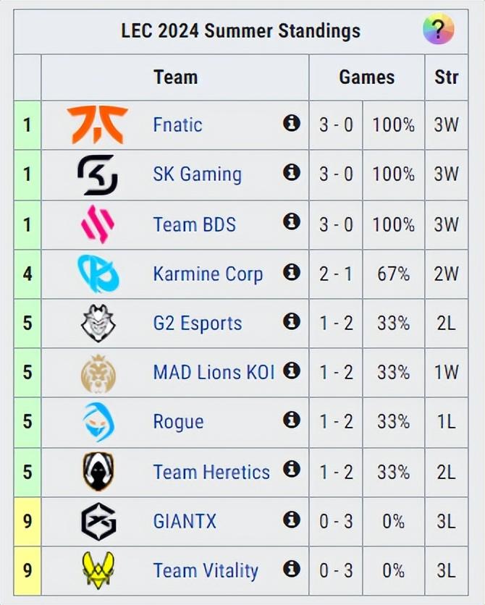The image size is (485, 605).
Task: Open the Karmine Corp team page
Action: pyautogui.click(x=208, y=274)
